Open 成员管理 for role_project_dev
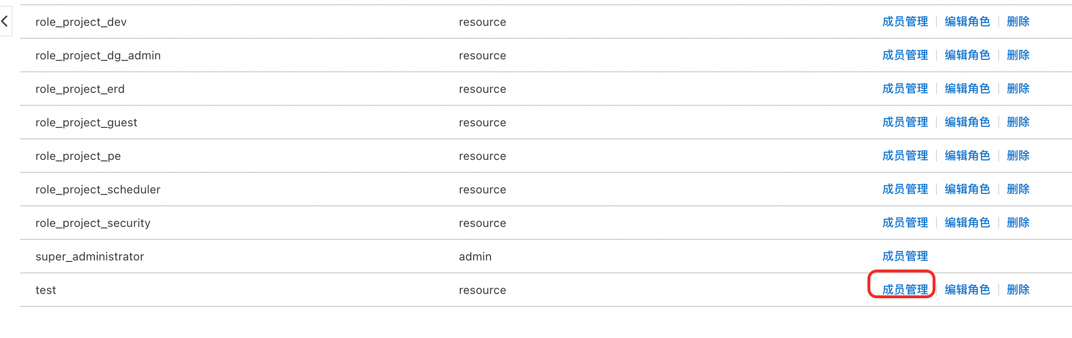 tap(905, 22)
